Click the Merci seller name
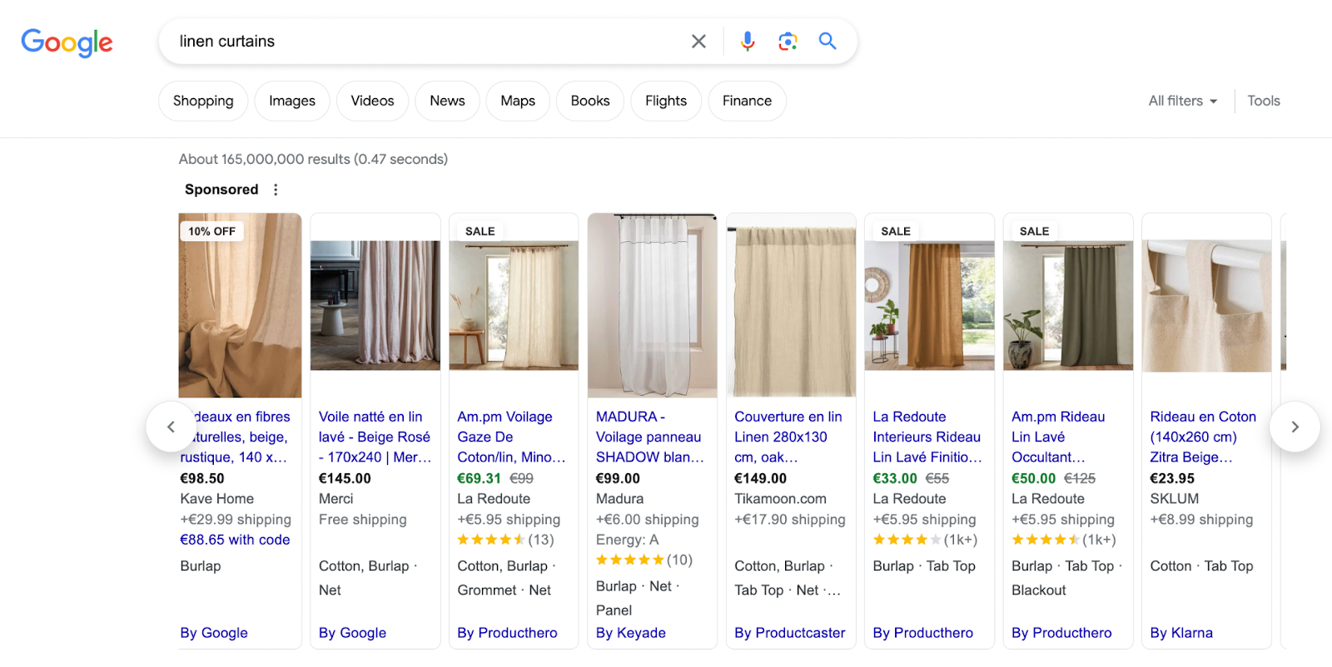 click(336, 499)
